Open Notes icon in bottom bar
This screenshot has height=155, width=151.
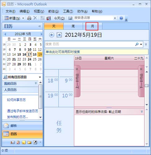click(x=24, y=142)
